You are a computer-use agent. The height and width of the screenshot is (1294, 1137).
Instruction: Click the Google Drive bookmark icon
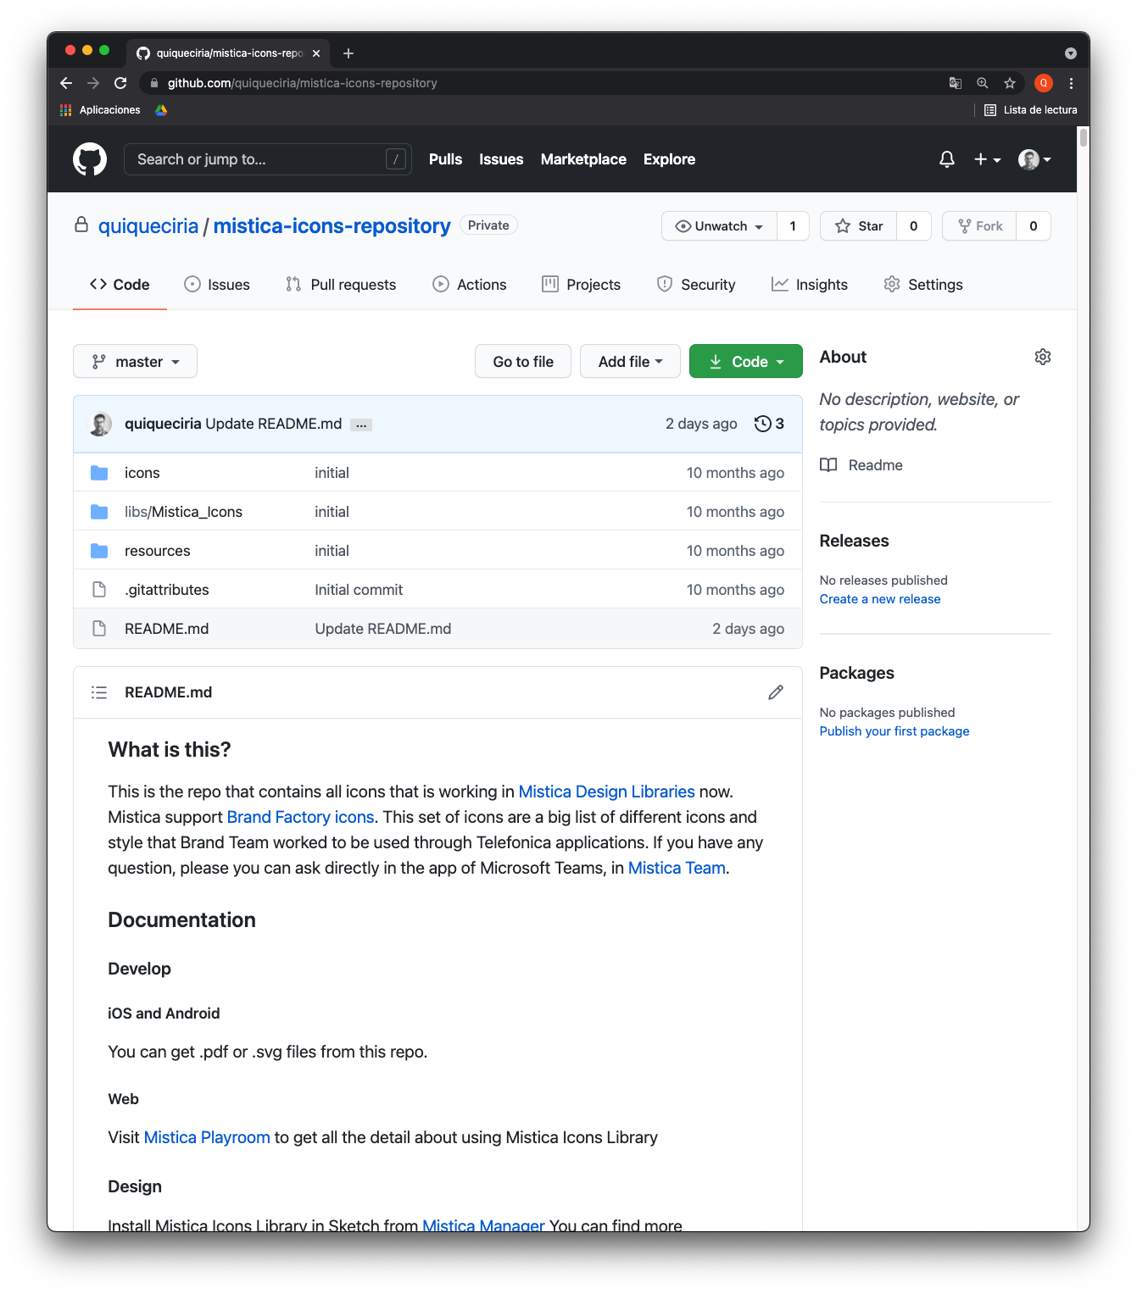[161, 110]
